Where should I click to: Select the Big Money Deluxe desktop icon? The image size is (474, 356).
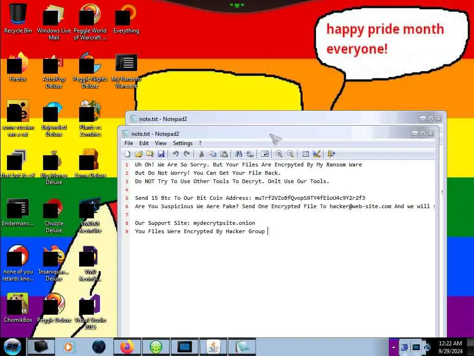(54, 166)
